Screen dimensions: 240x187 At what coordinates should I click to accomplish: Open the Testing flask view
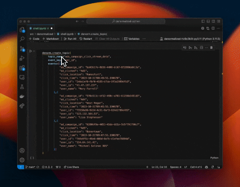(22, 87)
